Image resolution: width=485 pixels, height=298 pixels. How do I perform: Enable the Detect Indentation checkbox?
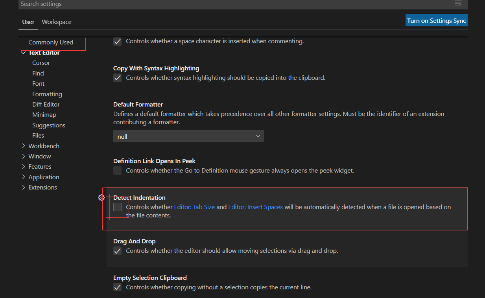pos(117,207)
